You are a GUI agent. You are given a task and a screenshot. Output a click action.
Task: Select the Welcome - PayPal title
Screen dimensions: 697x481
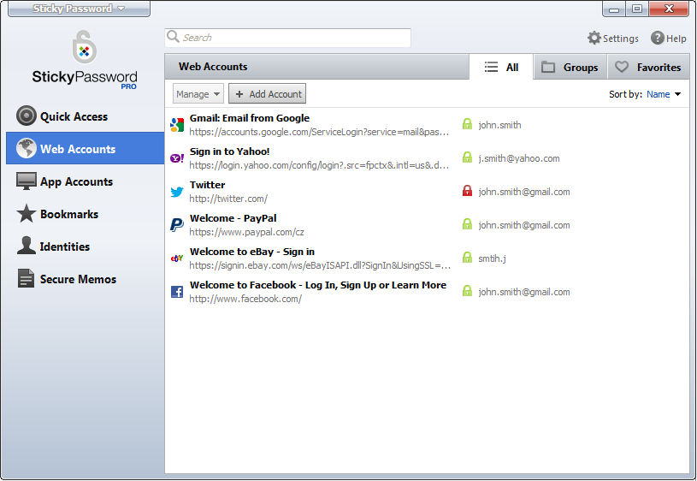tap(233, 218)
